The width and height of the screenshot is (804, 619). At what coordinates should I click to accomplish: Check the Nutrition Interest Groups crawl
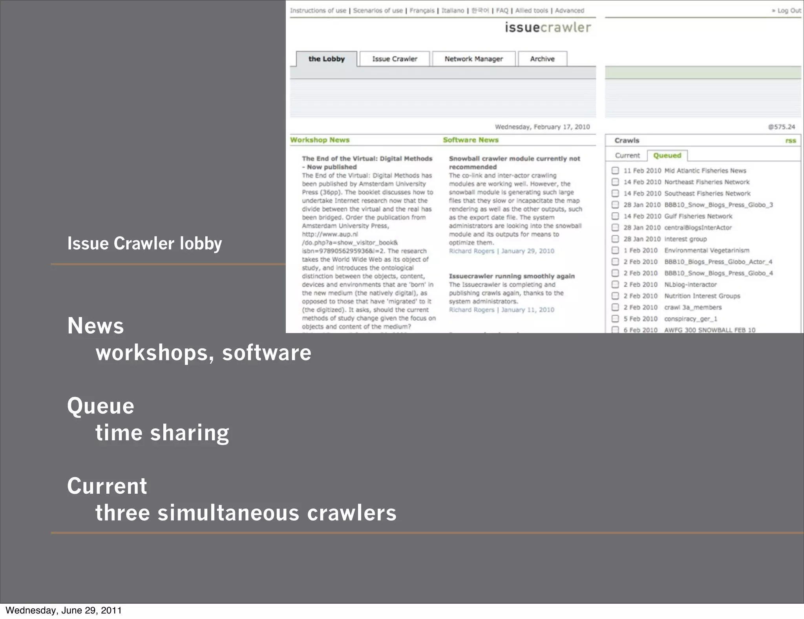tap(615, 296)
